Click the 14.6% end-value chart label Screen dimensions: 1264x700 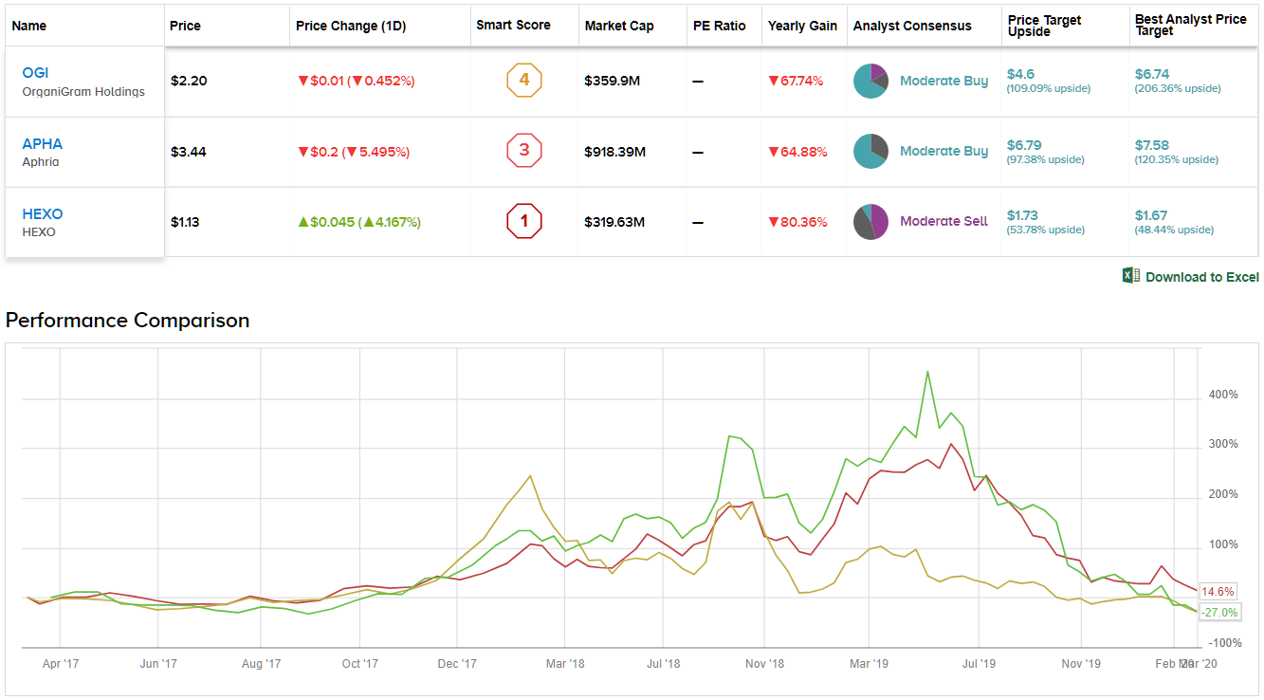point(1218,592)
